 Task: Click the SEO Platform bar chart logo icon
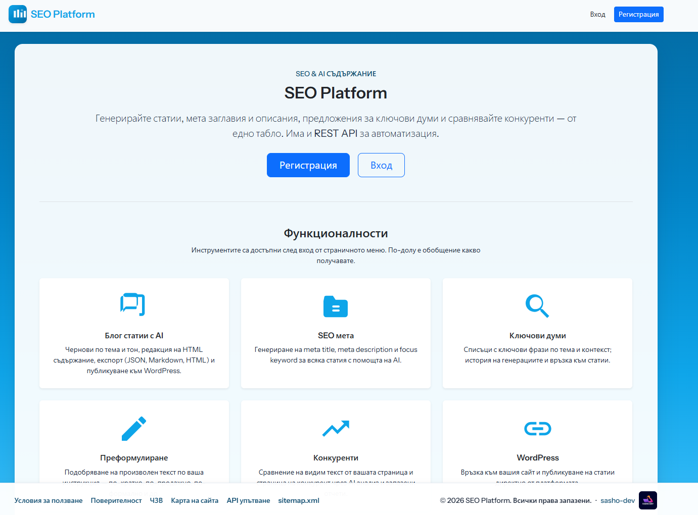click(18, 14)
